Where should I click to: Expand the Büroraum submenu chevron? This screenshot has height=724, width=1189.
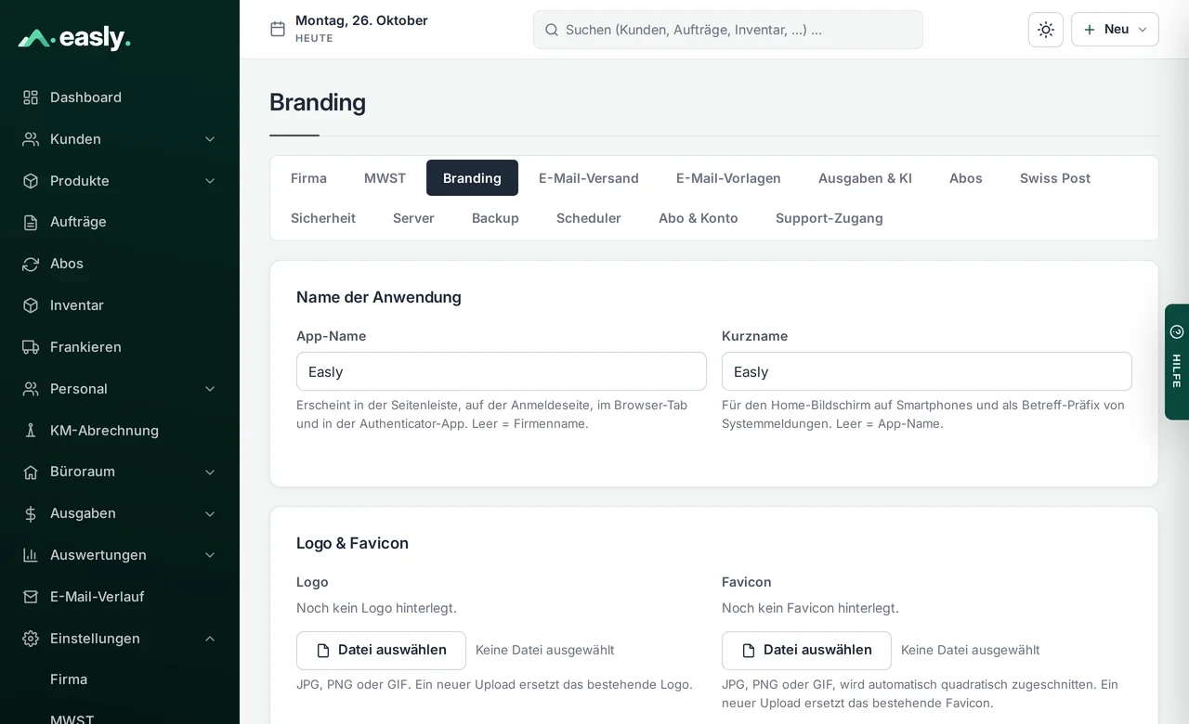(x=210, y=472)
